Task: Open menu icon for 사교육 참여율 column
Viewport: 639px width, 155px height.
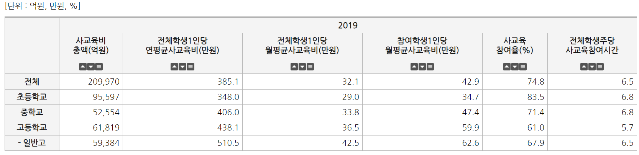Action: point(523,67)
